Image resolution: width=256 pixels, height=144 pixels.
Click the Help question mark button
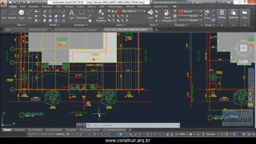click(229, 2)
